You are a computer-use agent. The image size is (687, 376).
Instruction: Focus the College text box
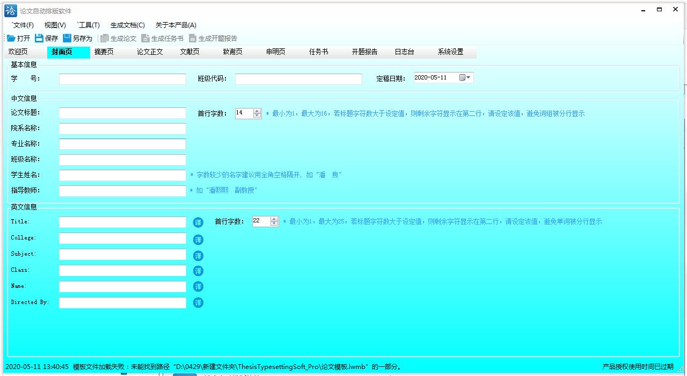(x=122, y=238)
